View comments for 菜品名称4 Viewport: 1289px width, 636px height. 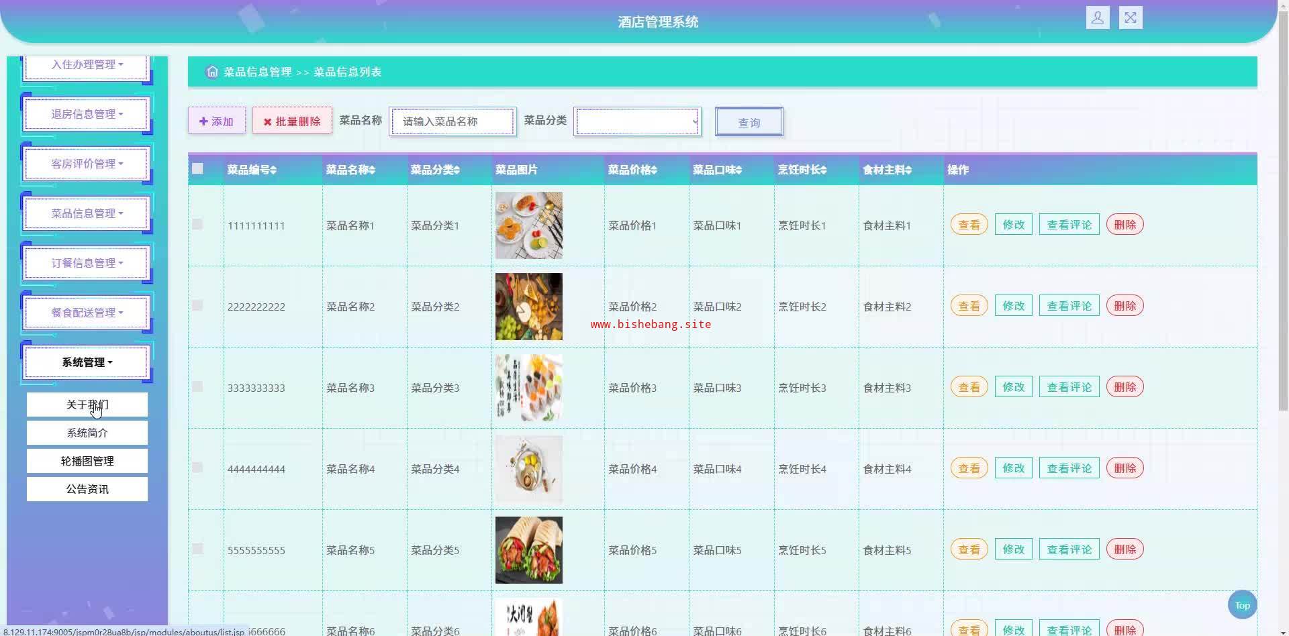pyautogui.click(x=1069, y=468)
